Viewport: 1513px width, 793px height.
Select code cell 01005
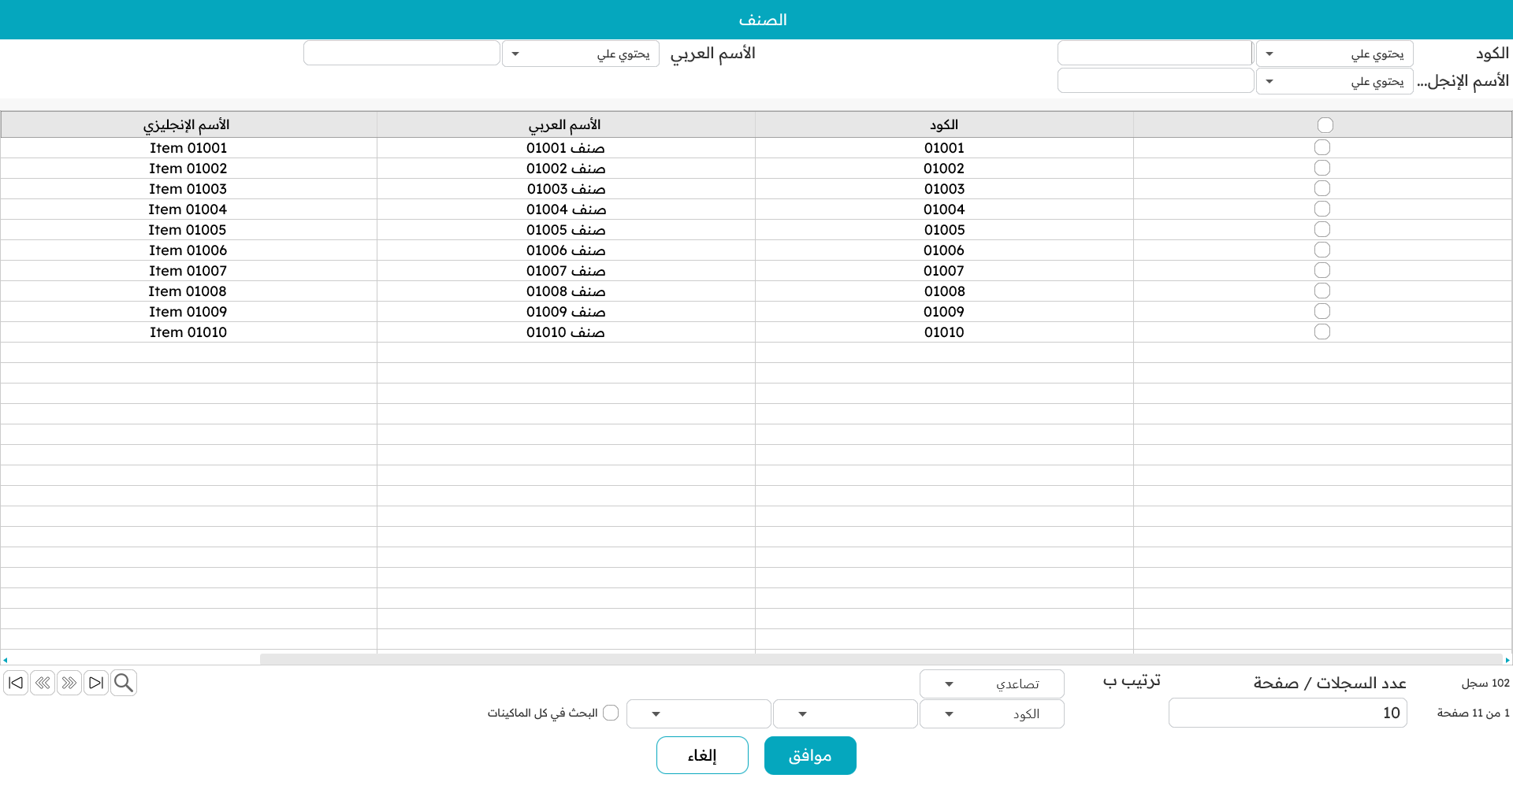tap(944, 229)
